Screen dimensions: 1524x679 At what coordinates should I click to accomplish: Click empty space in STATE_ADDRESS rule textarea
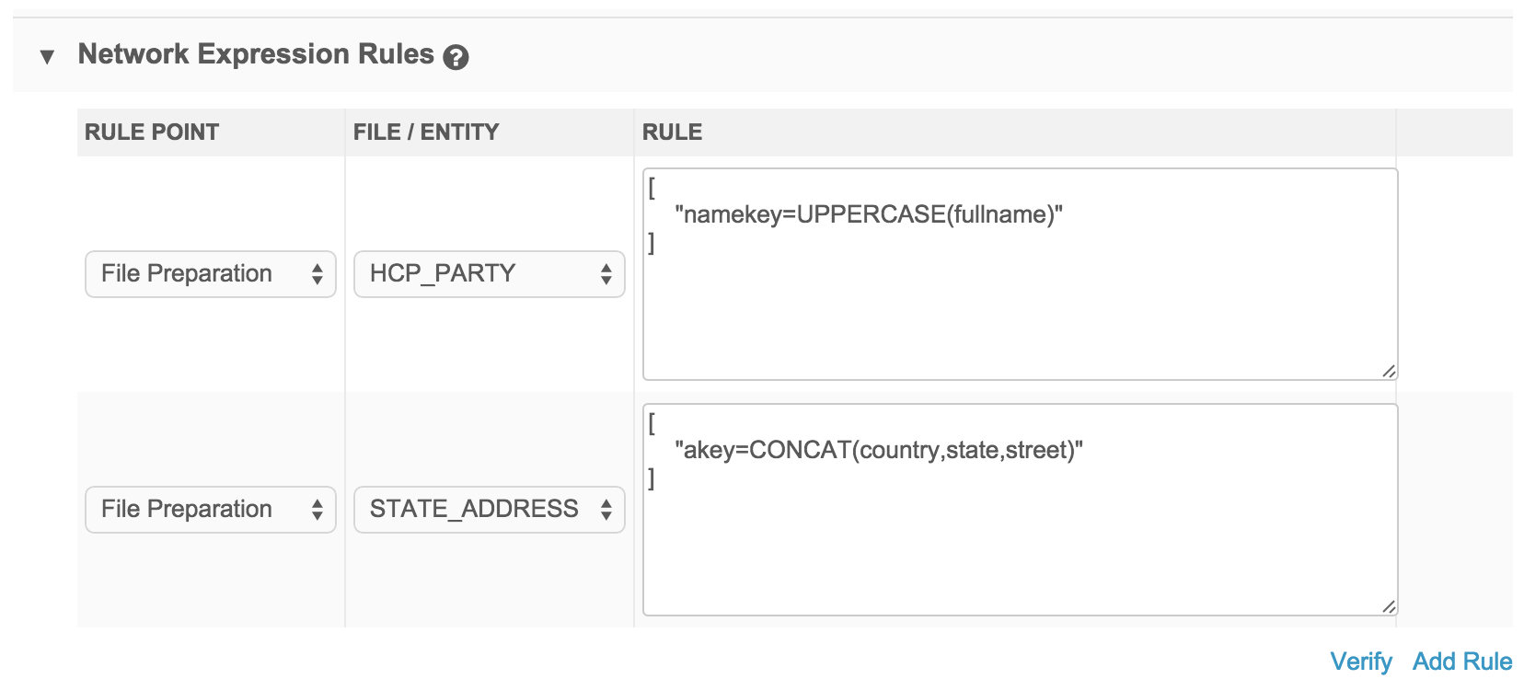click(x=1012, y=552)
